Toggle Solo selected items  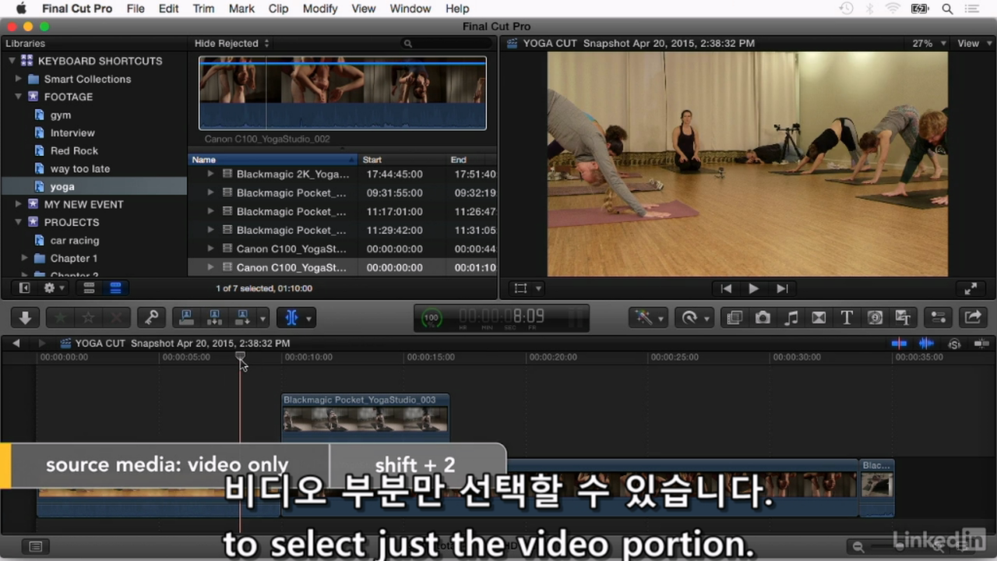pos(954,344)
